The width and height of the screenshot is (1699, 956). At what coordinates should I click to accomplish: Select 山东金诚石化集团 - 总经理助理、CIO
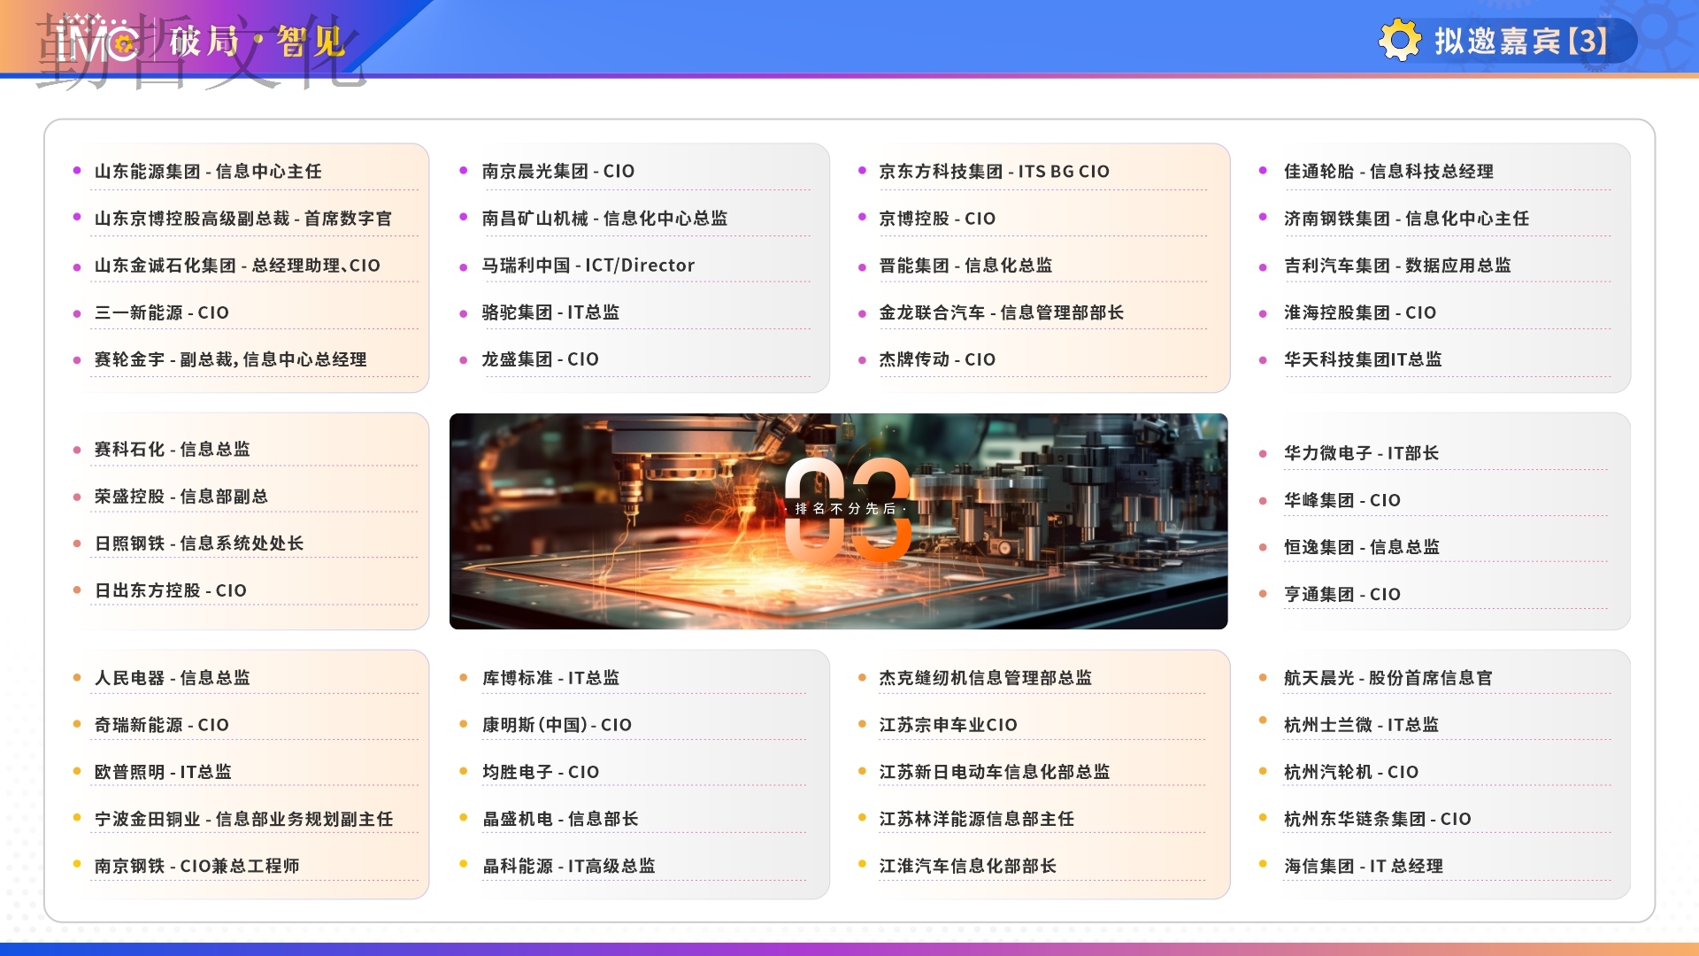[x=237, y=266]
